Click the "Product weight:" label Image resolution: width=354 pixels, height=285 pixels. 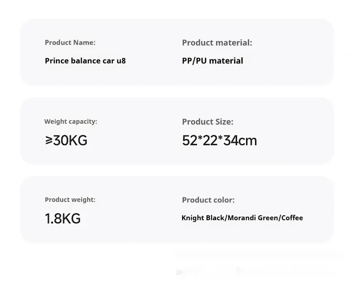tap(70, 200)
